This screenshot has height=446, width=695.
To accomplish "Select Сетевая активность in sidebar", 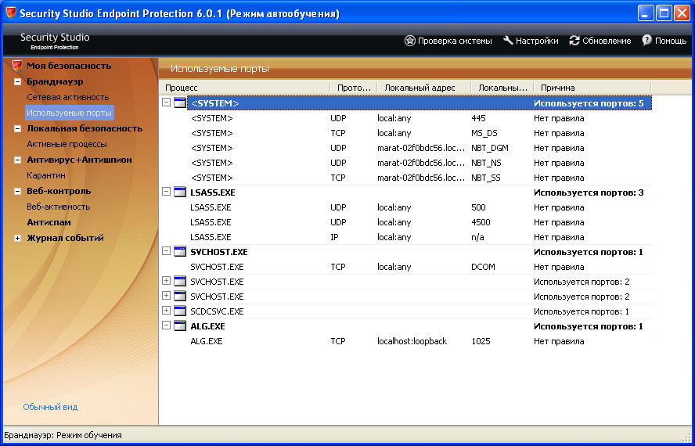I will (68, 97).
